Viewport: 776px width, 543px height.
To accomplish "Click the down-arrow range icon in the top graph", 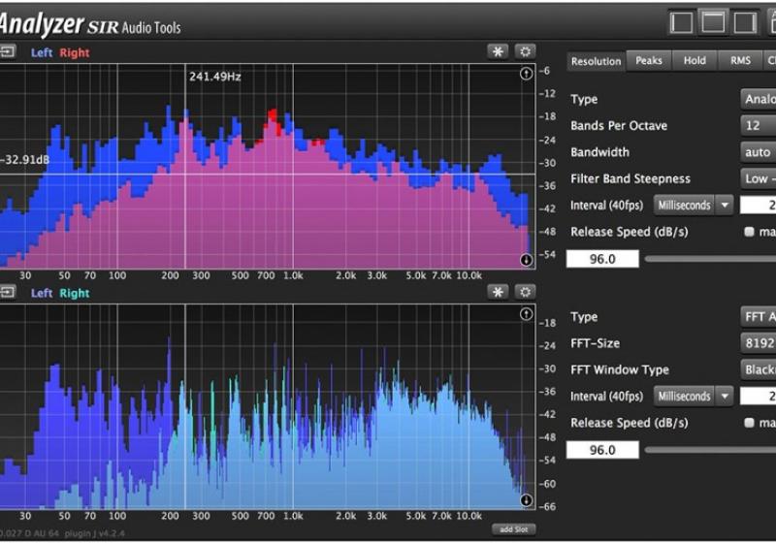I will tap(526, 259).
